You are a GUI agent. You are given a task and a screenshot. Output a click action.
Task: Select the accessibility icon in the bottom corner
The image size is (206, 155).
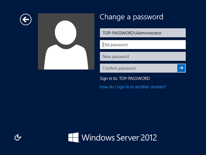tap(18, 138)
